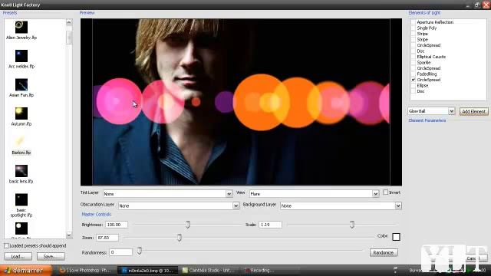The height and width of the screenshot is (276, 491).
Task: Click the presets list scroll-up arrow
Action: coord(69,22)
